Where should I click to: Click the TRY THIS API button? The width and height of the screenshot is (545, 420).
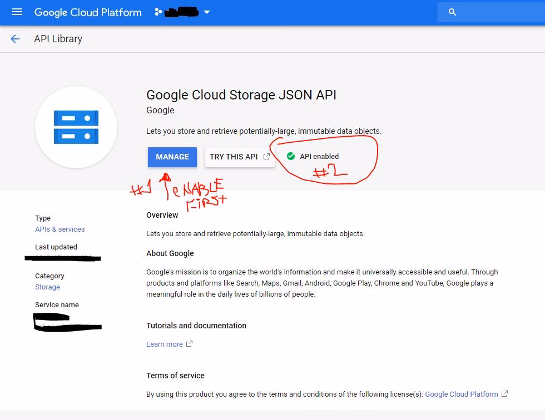pyautogui.click(x=234, y=157)
